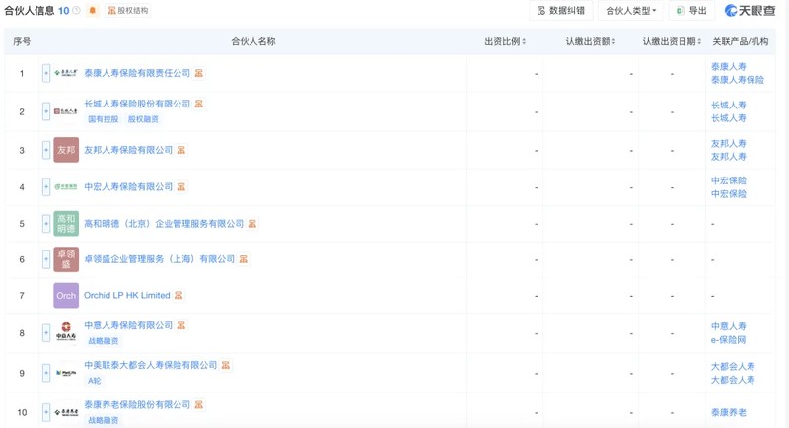This screenshot has width=789, height=428.
Task: Expand row of 中宏人寿保险有限公司
Action: [x=46, y=187]
